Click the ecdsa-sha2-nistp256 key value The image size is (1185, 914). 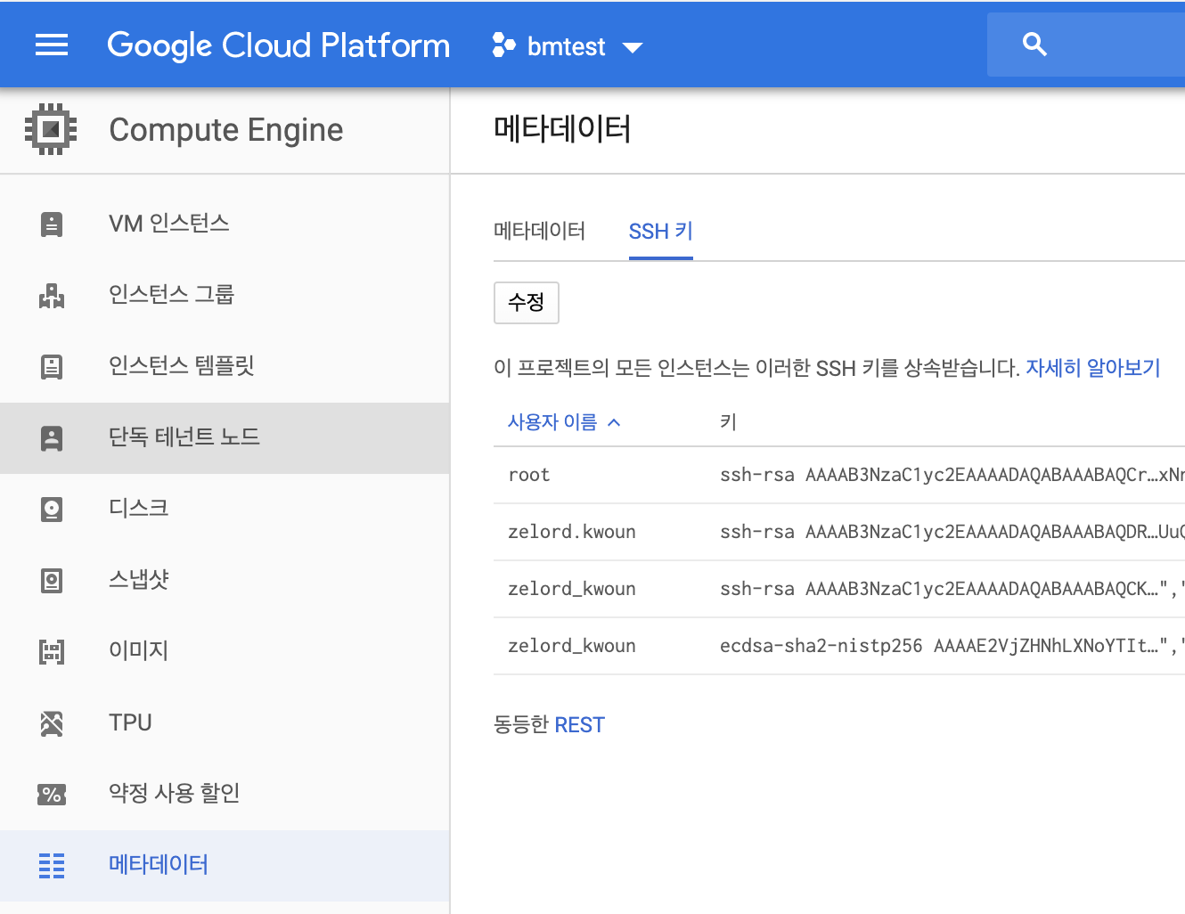coord(952,646)
